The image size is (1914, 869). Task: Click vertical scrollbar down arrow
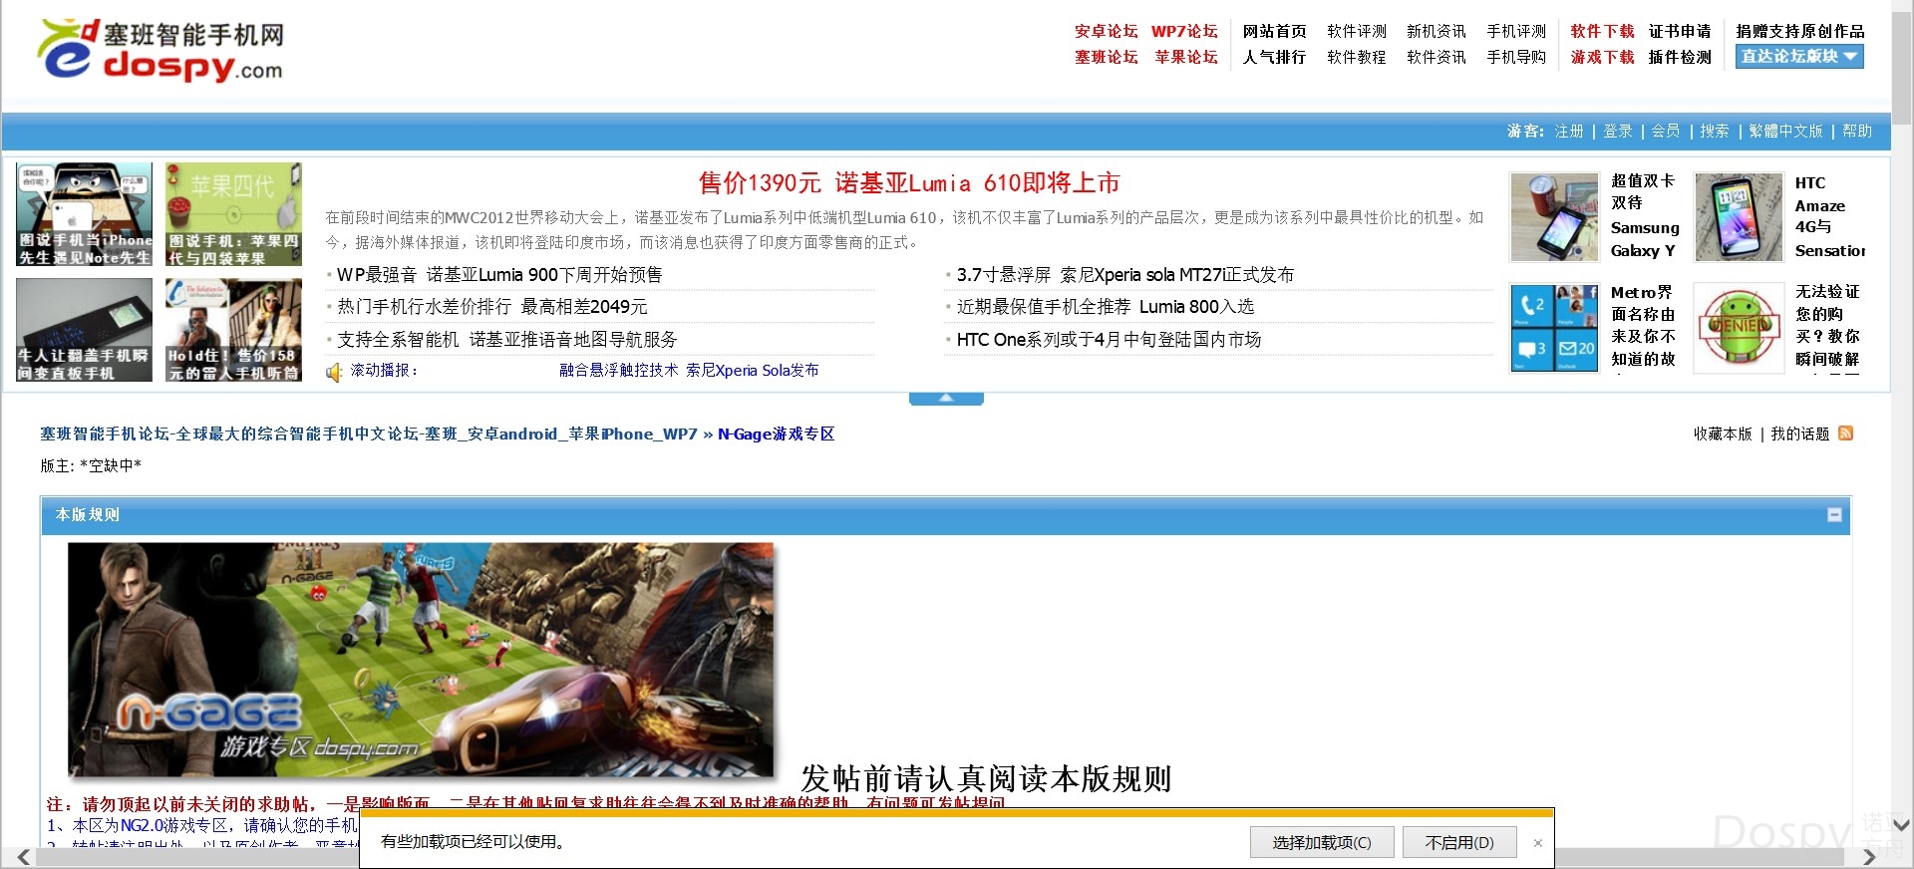[x=1901, y=825]
